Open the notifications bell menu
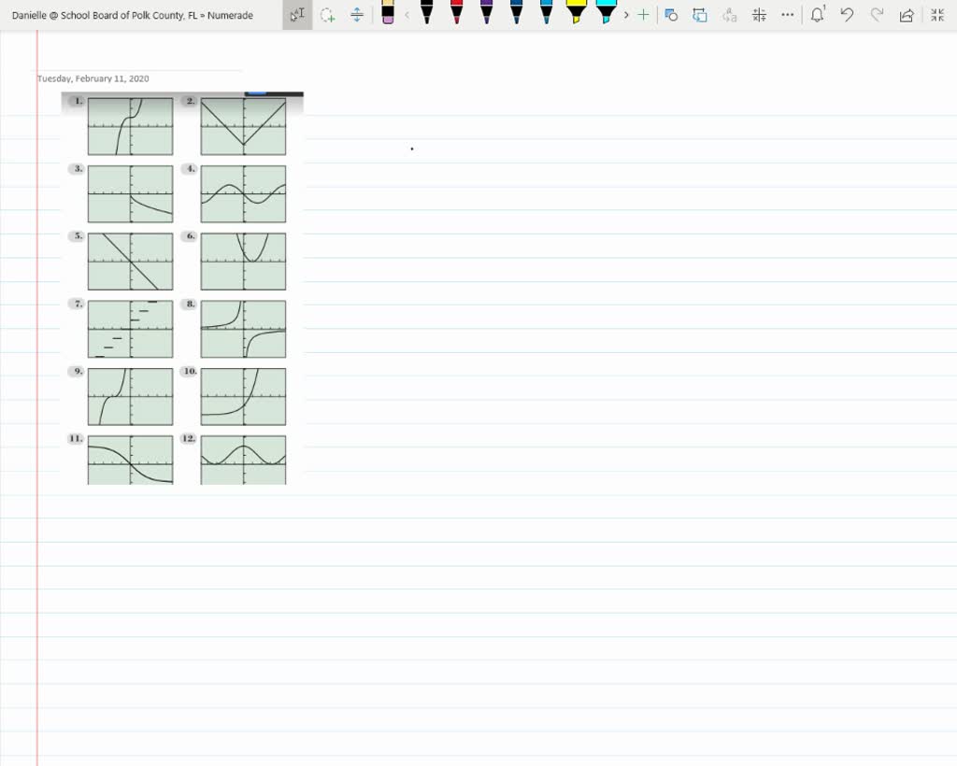 point(817,14)
